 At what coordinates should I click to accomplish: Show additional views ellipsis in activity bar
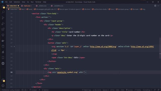pyautogui.click(x=3, y=69)
